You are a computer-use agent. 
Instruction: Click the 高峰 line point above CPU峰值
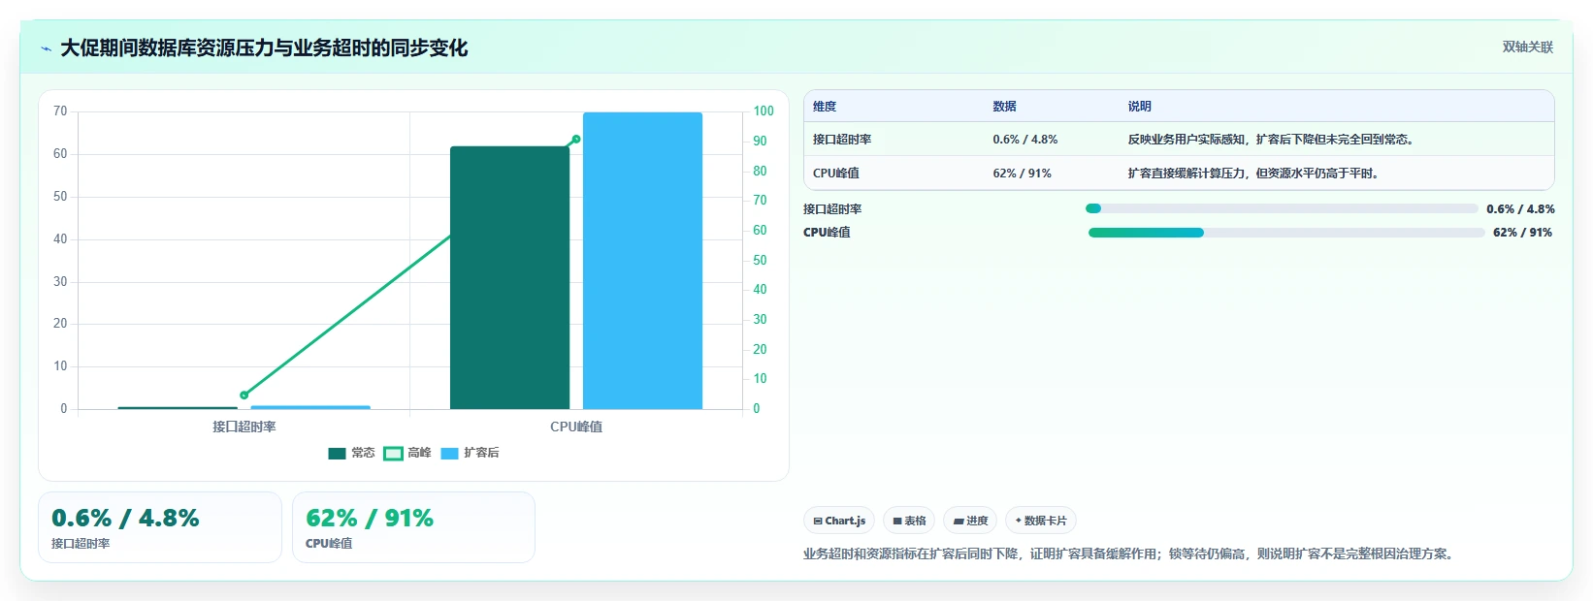click(x=576, y=140)
